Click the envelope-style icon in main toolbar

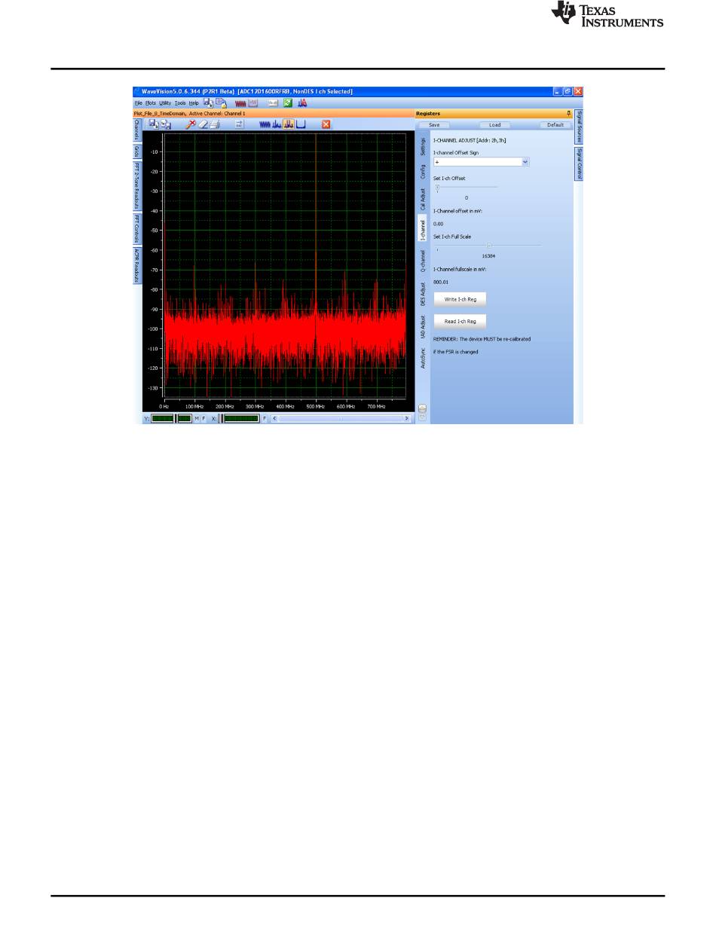274,103
